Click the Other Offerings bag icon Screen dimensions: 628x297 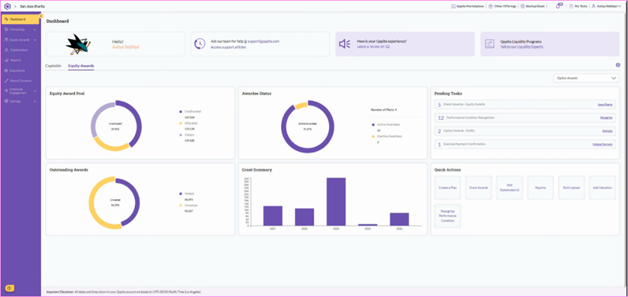[491, 7]
